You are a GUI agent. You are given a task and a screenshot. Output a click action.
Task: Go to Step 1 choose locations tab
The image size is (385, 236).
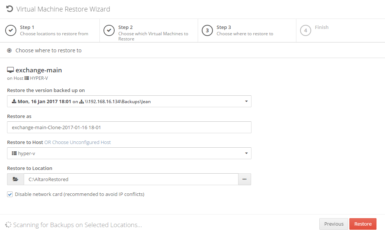tap(54, 30)
